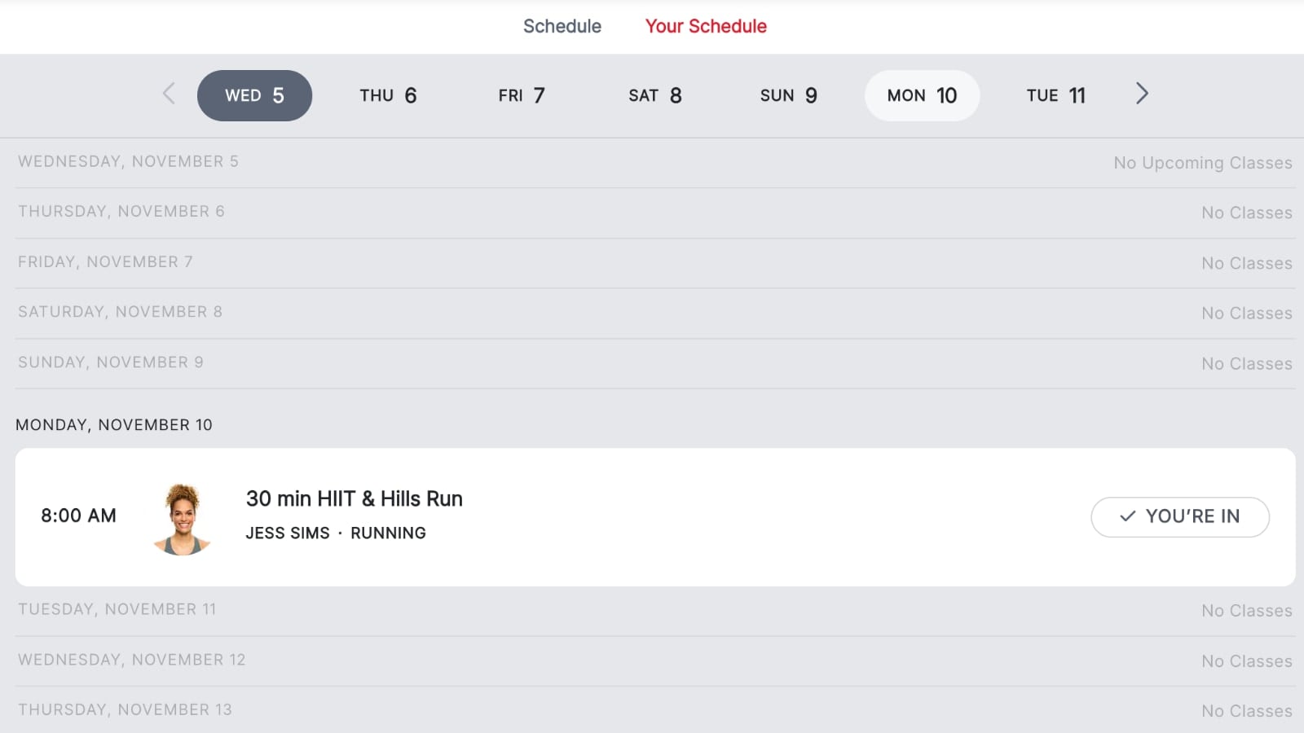This screenshot has width=1304, height=733.
Task: Pick SUN 9 in date strip
Action: coord(788,95)
